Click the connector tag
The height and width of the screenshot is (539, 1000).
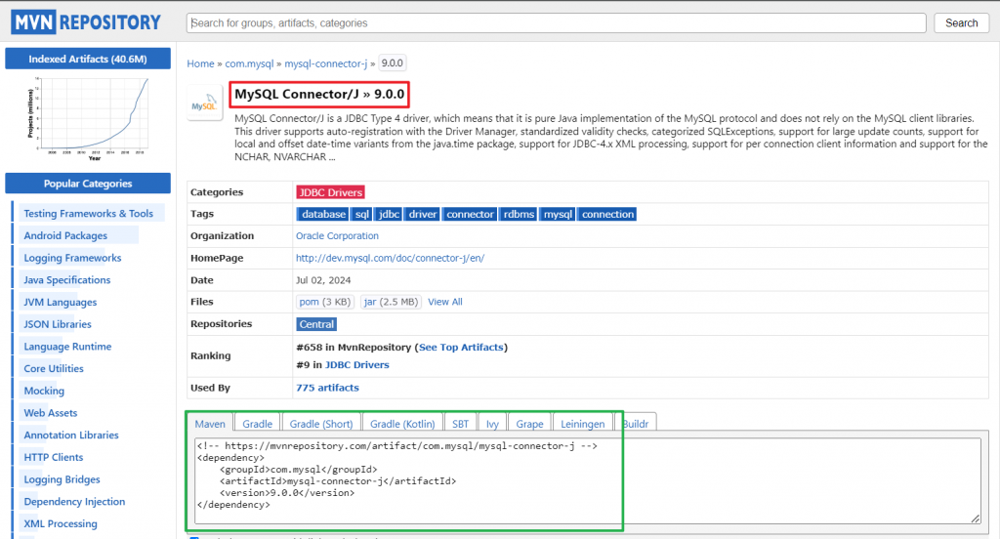coord(470,214)
